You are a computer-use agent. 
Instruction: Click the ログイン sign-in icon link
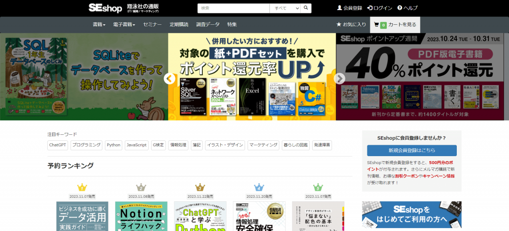click(x=379, y=8)
